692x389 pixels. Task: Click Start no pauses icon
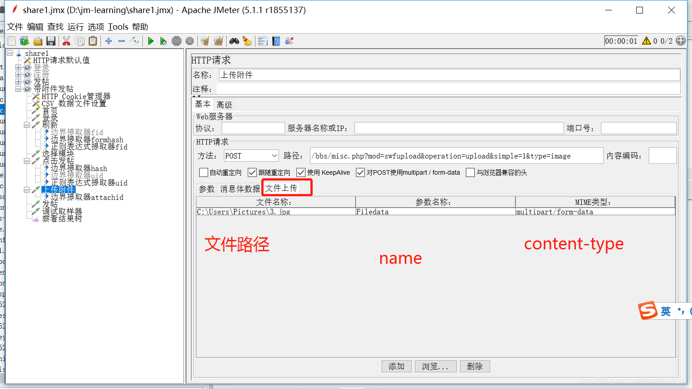(163, 41)
